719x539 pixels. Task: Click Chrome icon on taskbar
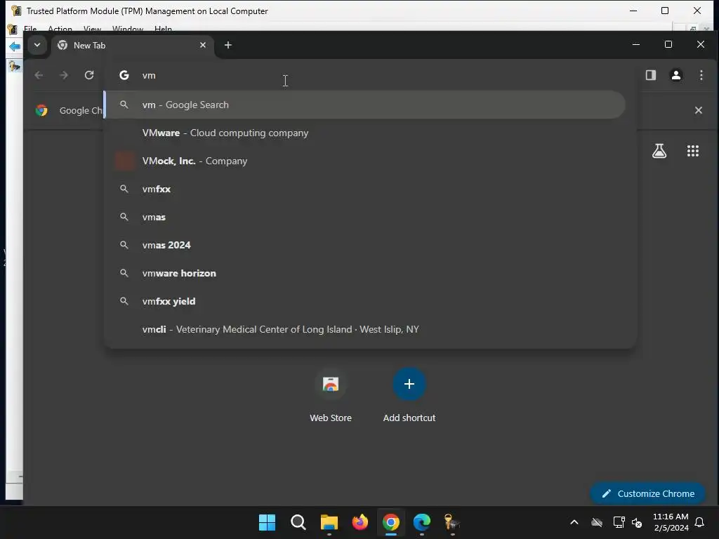(x=391, y=522)
